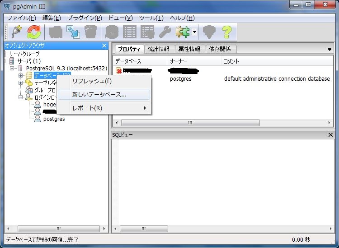Viewport: 339px width, 248px height.
Task: Select サーバグループ tree root
Action: (x=24, y=54)
